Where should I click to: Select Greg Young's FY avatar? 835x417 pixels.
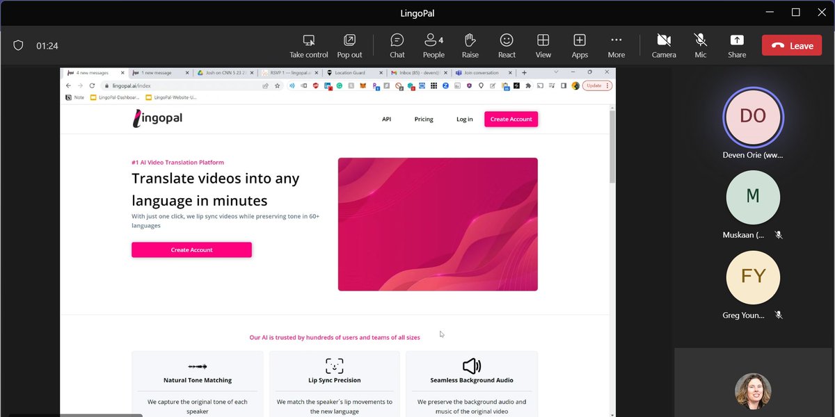point(753,277)
